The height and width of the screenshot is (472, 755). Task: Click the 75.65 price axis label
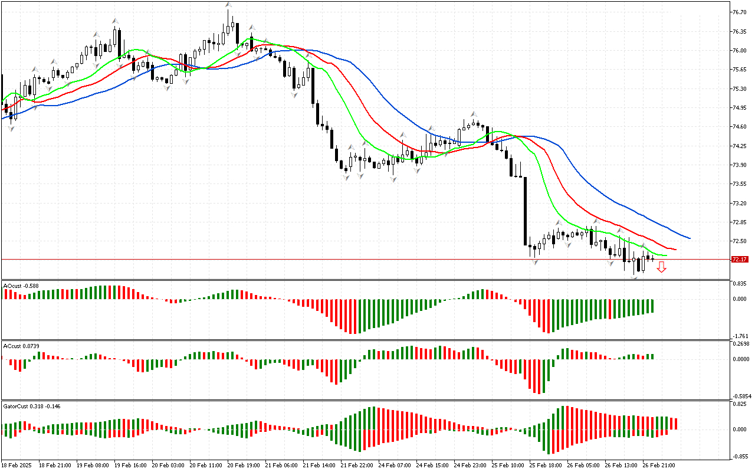(740, 70)
